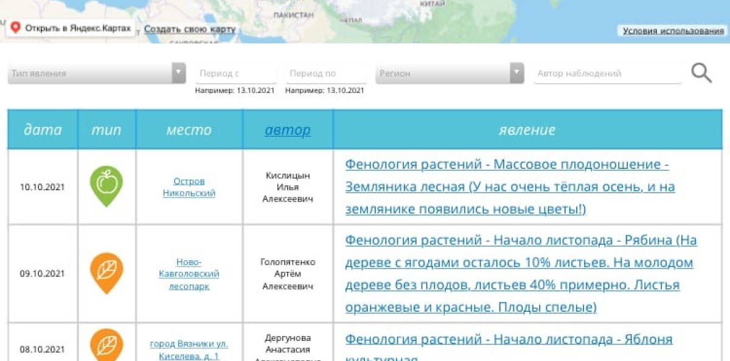This screenshot has height=361, width=730.
Task: Click the green apple fruiting marker icon
Action: pyautogui.click(x=106, y=186)
